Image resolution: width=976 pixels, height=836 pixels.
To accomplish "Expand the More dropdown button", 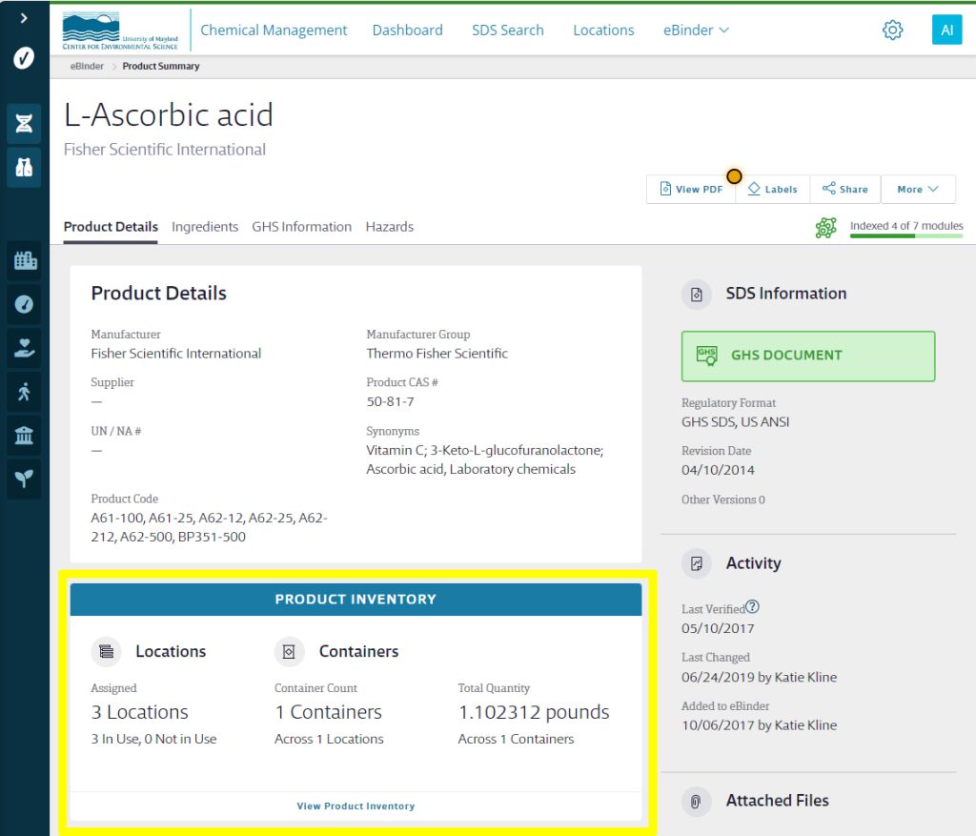I will coord(918,190).
